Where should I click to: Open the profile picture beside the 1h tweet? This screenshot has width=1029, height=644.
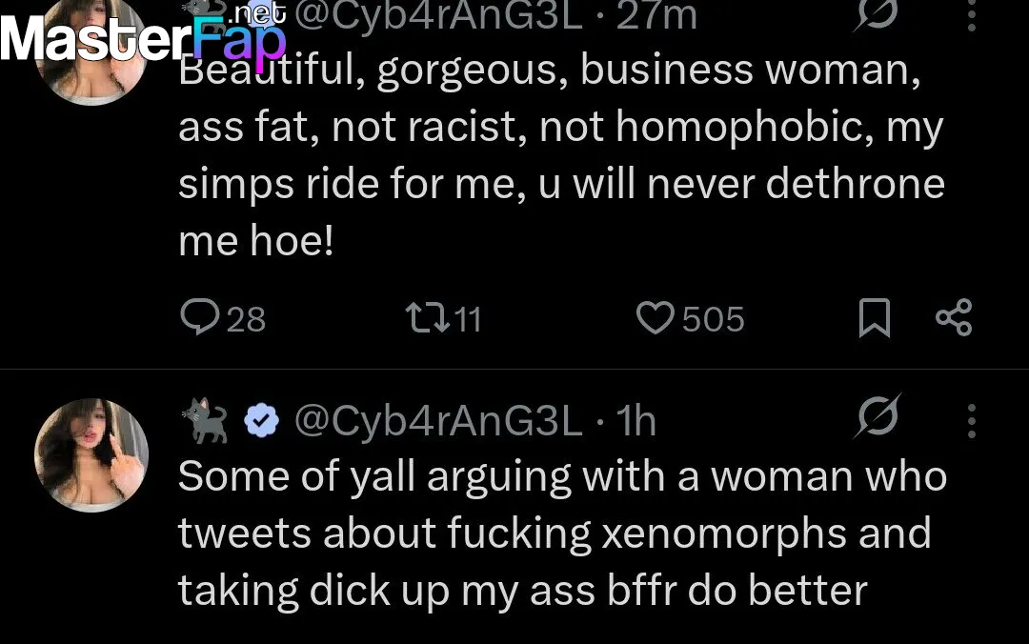(91, 455)
